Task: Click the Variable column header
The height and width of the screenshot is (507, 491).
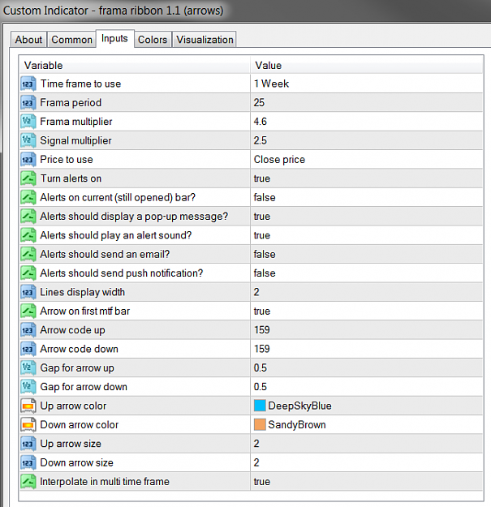Action: (135, 66)
